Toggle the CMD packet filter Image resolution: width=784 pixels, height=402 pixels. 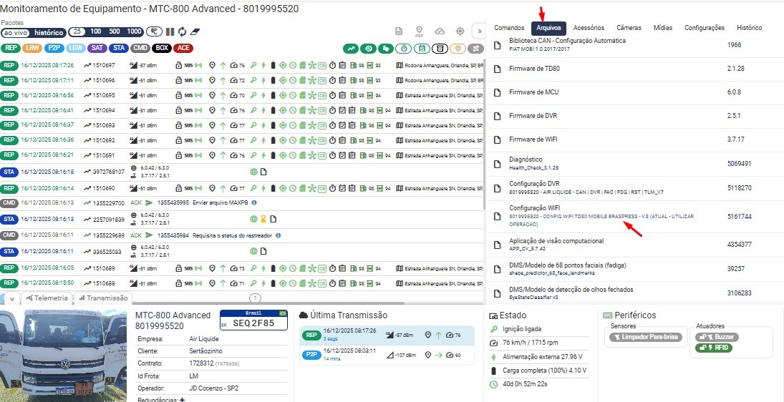[x=141, y=49]
